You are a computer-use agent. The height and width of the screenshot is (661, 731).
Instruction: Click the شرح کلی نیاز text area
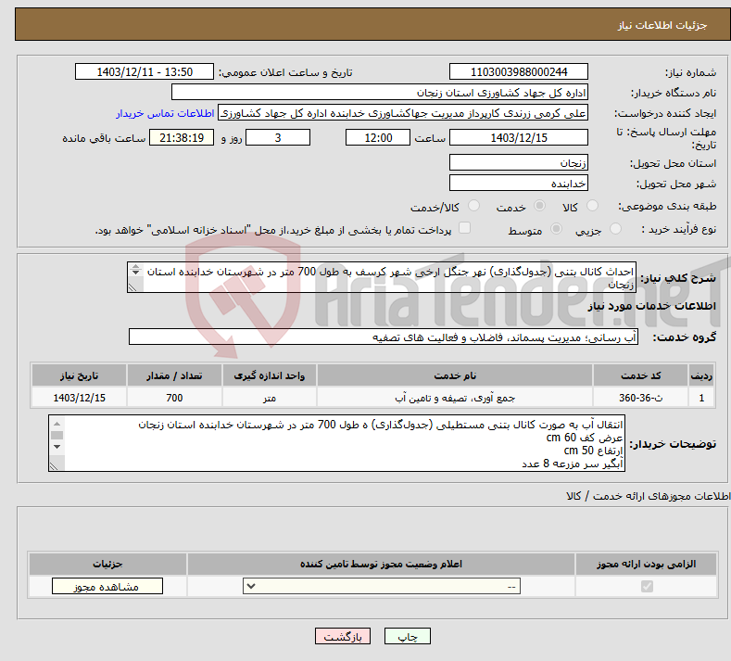(382, 277)
